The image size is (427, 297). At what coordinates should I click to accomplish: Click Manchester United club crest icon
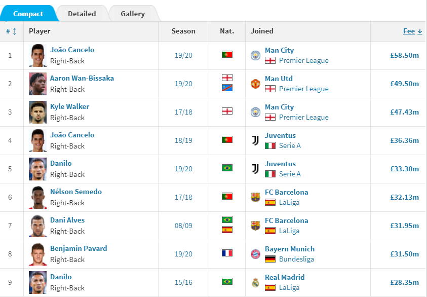(x=255, y=84)
